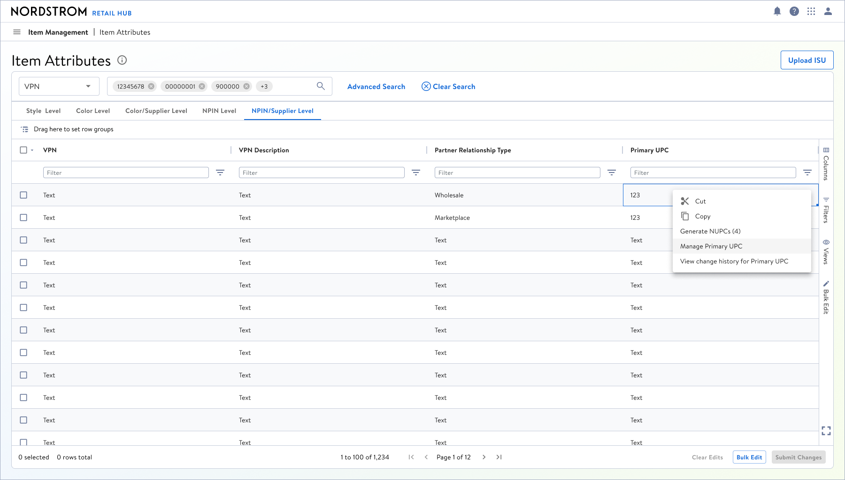Open the notifications bell
The width and height of the screenshot is (845, 480).
click(777, 11)
